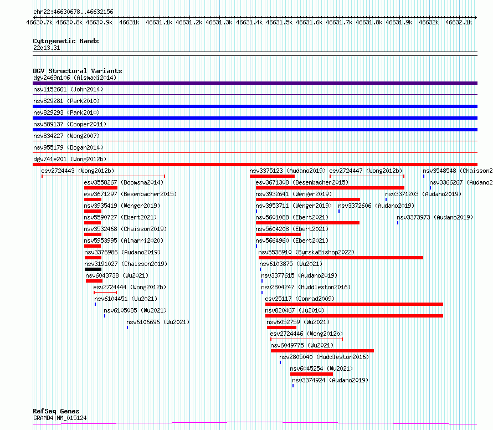Open nsv6104451 (Wu2021) variant
The image size is (493, 430).
point(126,299)
